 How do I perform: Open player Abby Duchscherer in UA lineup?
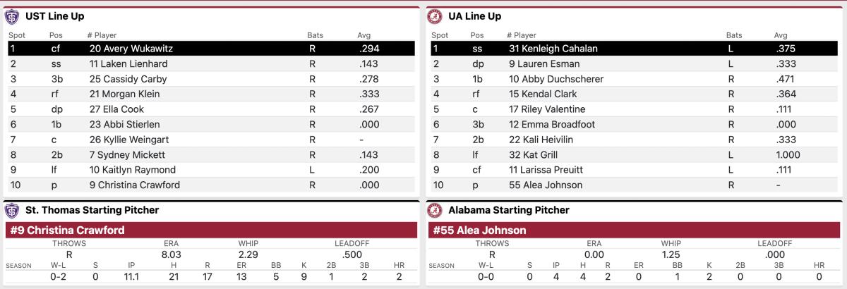click(555, 79)
